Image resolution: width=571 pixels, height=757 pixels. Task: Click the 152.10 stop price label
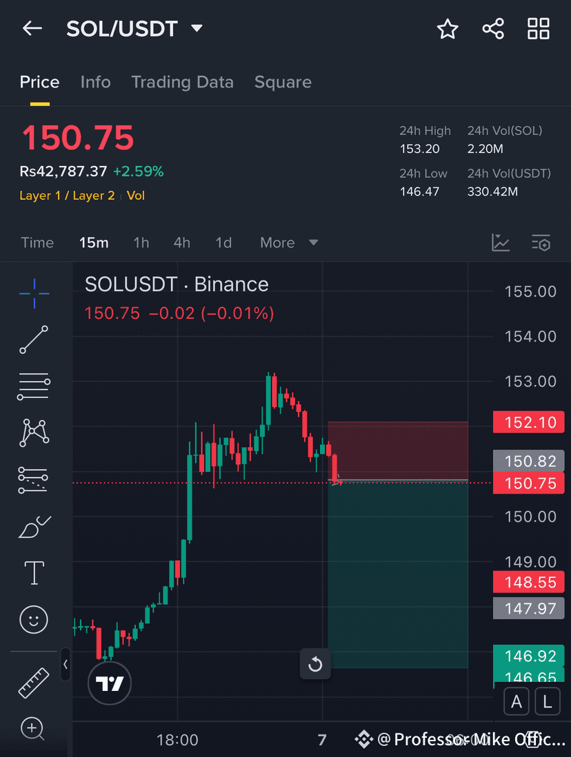click(x=528, y=422)
